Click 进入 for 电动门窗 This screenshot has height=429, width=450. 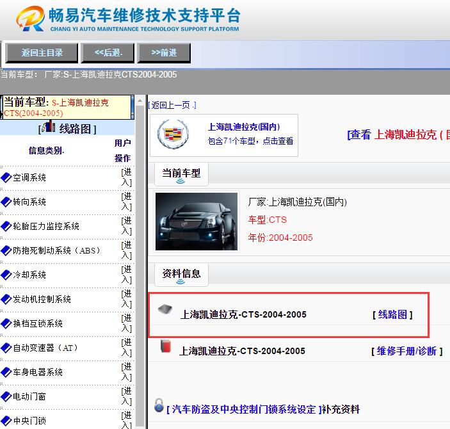pos(126,396)
